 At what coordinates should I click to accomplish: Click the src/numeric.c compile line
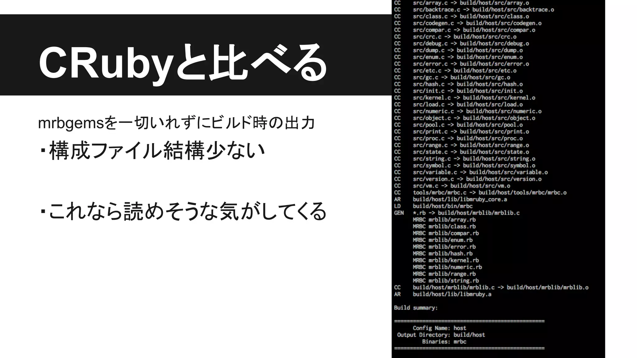[468, 111]
